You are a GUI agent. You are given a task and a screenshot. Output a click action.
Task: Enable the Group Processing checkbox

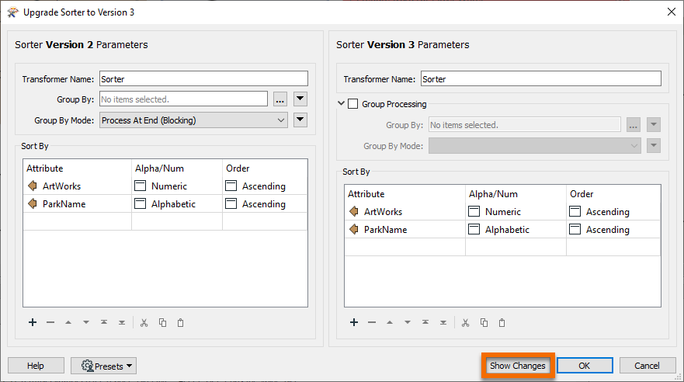pyautogui.click(x=353, y=104)
